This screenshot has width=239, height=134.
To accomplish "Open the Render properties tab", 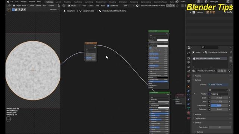I will (189, 58).
